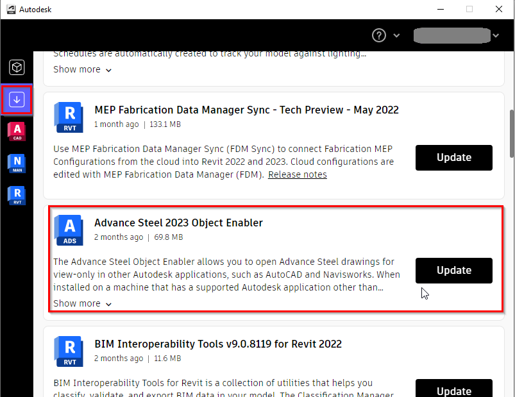Screen dimensions: 515x397
Task: Click the '1 month ago' text
Action: tap(116, 124)
